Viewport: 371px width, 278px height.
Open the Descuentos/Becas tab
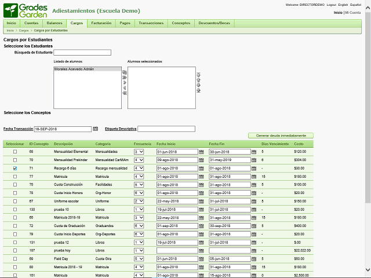(214, 23)
